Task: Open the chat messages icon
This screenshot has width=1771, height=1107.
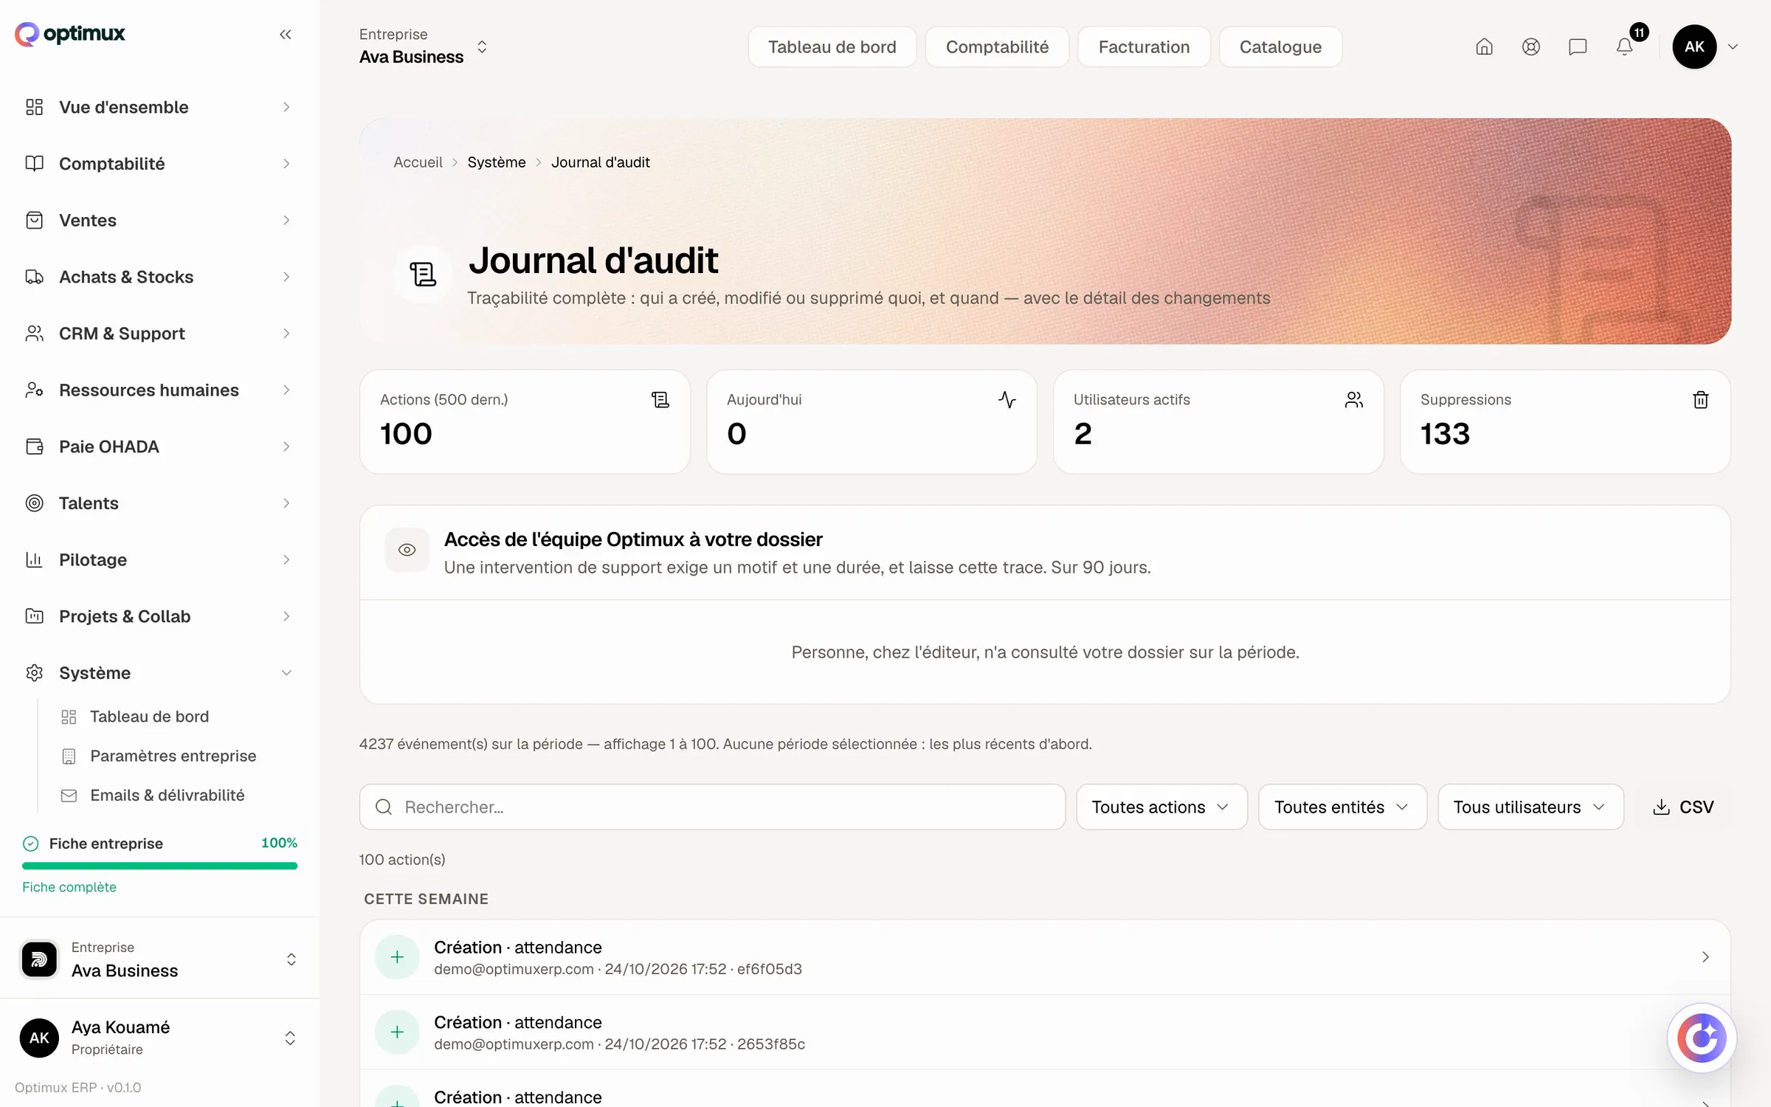Action: 1577,47
